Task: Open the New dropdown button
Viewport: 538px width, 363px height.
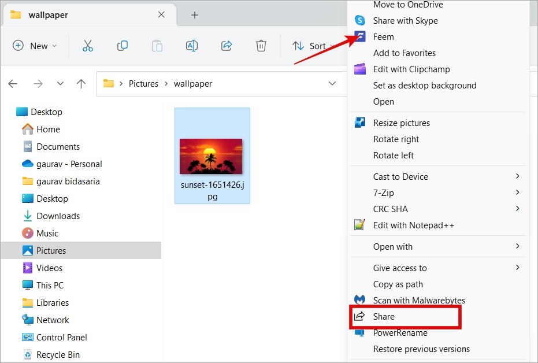Action: pyautogui.click(x=35, y=46)
